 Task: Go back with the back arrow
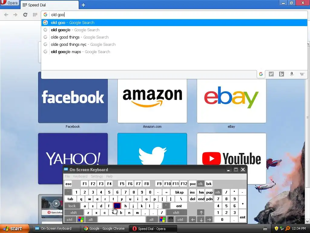[x=6, y=15]
